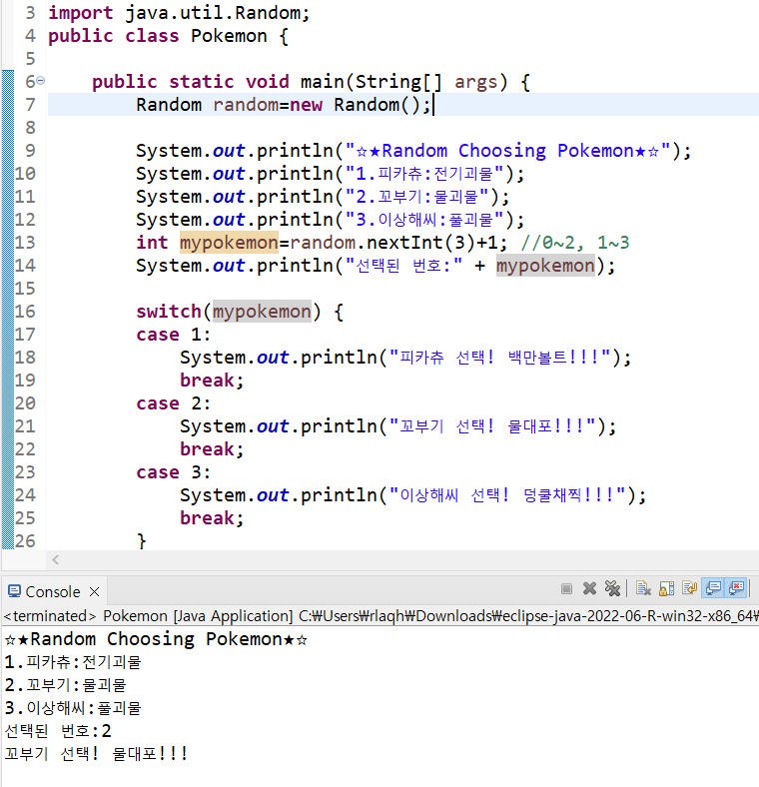Click console output '꼬부기 선택! 물대포!!!'

pyautogui.click(x=97, y=754)
